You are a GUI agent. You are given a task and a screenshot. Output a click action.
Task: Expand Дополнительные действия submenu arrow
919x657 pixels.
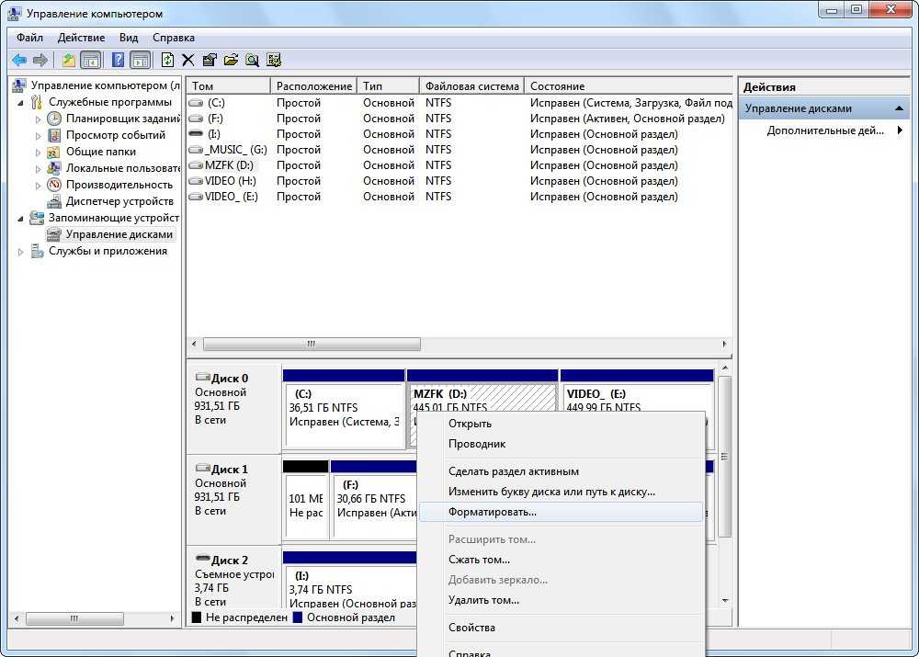click(899, 130)
